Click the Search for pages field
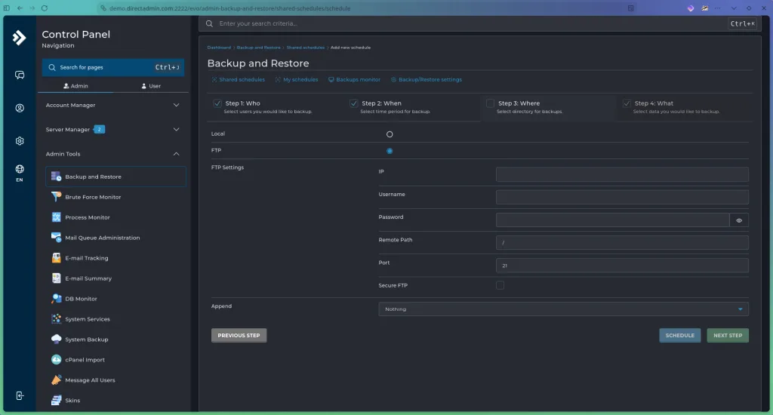773x415 pixels. pyautogui.click(x=113, y=67)
